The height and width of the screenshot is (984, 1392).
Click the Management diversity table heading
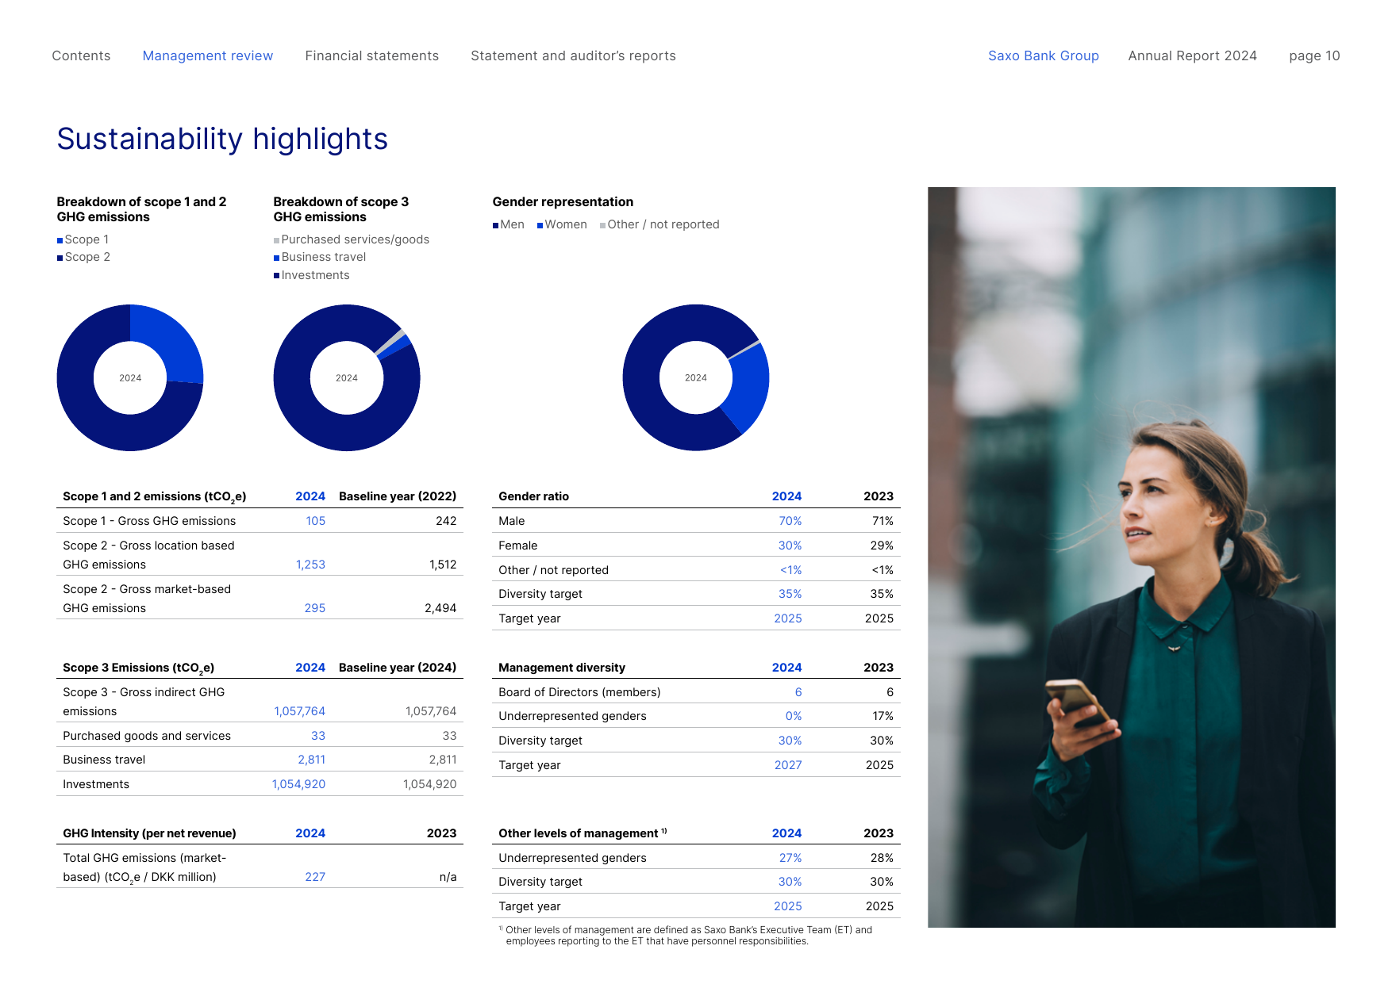(562, 668)
